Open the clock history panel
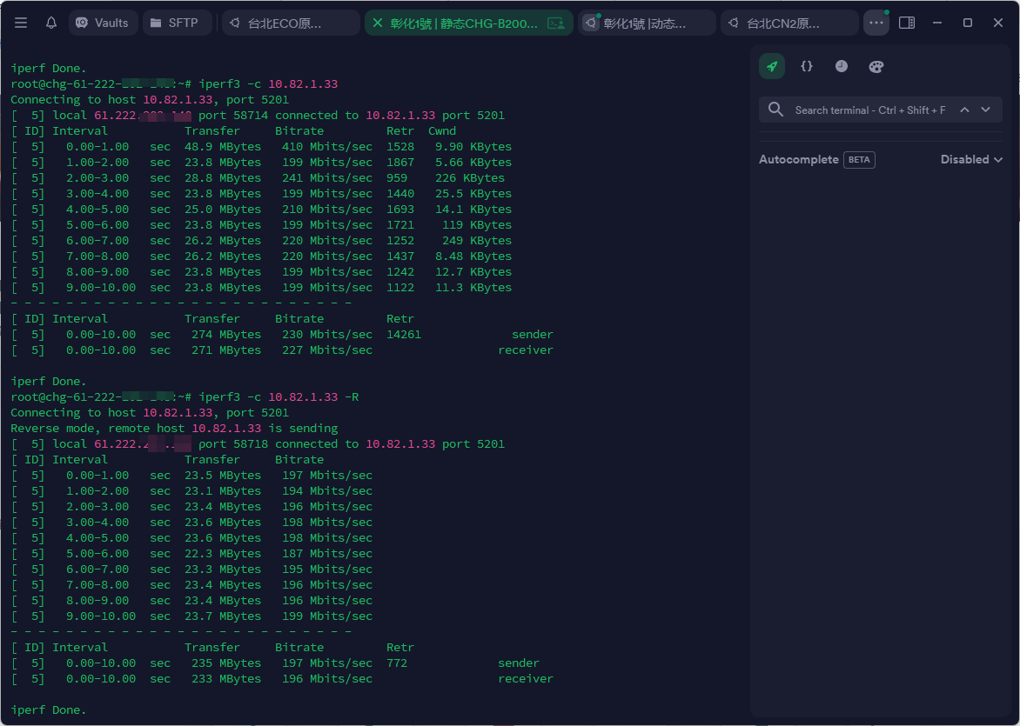The width and height of the screenshot is (1020, 726). (x=842, y=66)
